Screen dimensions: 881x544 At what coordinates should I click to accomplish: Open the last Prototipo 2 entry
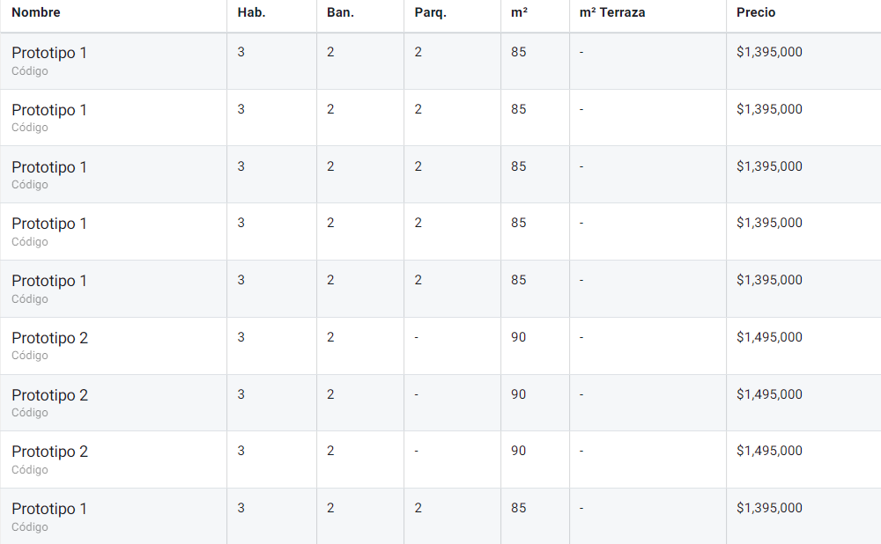click(x=49, y=452)
